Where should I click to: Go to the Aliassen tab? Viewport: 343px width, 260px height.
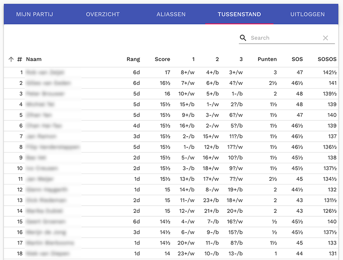(x=171, y=15)
